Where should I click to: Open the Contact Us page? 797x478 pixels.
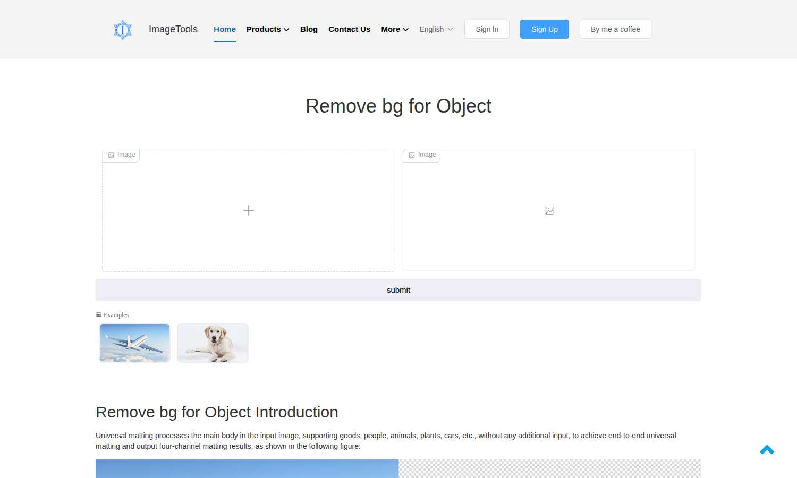click(349, 29)
